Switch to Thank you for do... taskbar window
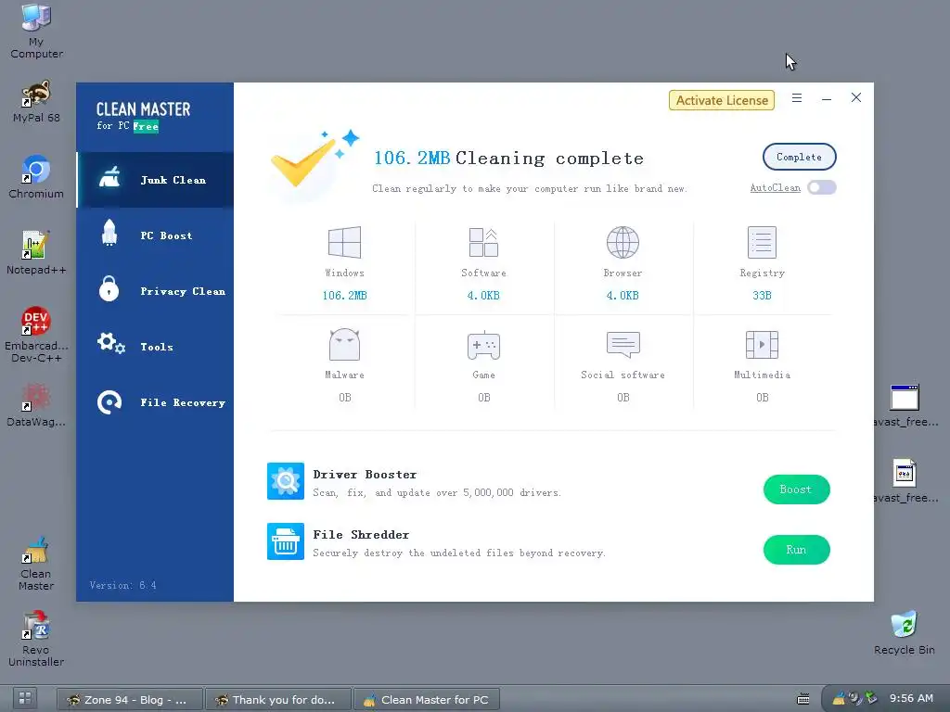The height and width of the screenshot is (712, 950). [278, 699]
